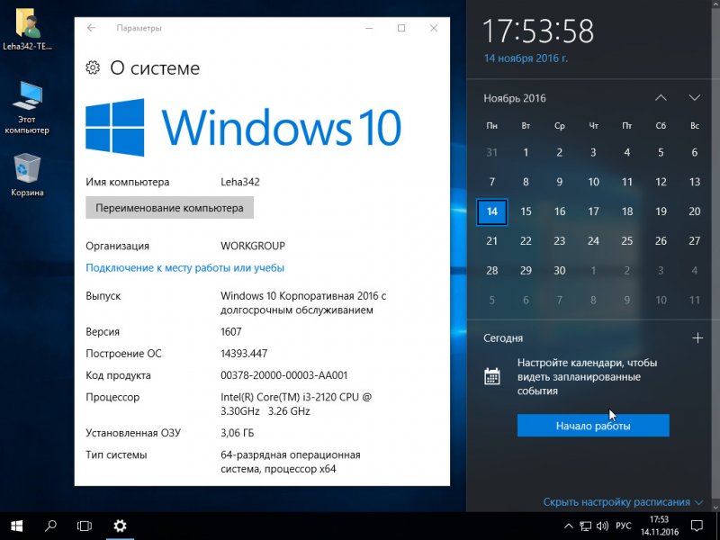Screen dimensions: 720x540
Task: Click product code 00378-20000-00003-AA001
Action: tap(284, 375)
